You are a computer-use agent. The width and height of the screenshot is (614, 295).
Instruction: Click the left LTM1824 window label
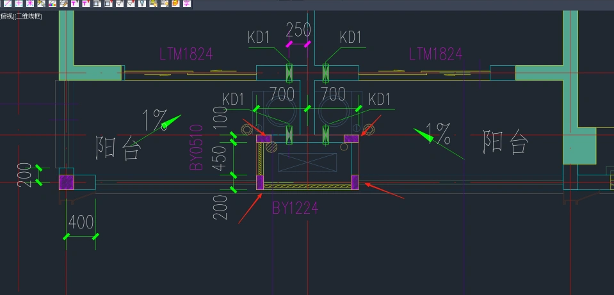pos(186,54)
